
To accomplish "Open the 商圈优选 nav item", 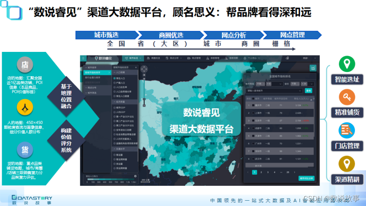I will point(153,58).
